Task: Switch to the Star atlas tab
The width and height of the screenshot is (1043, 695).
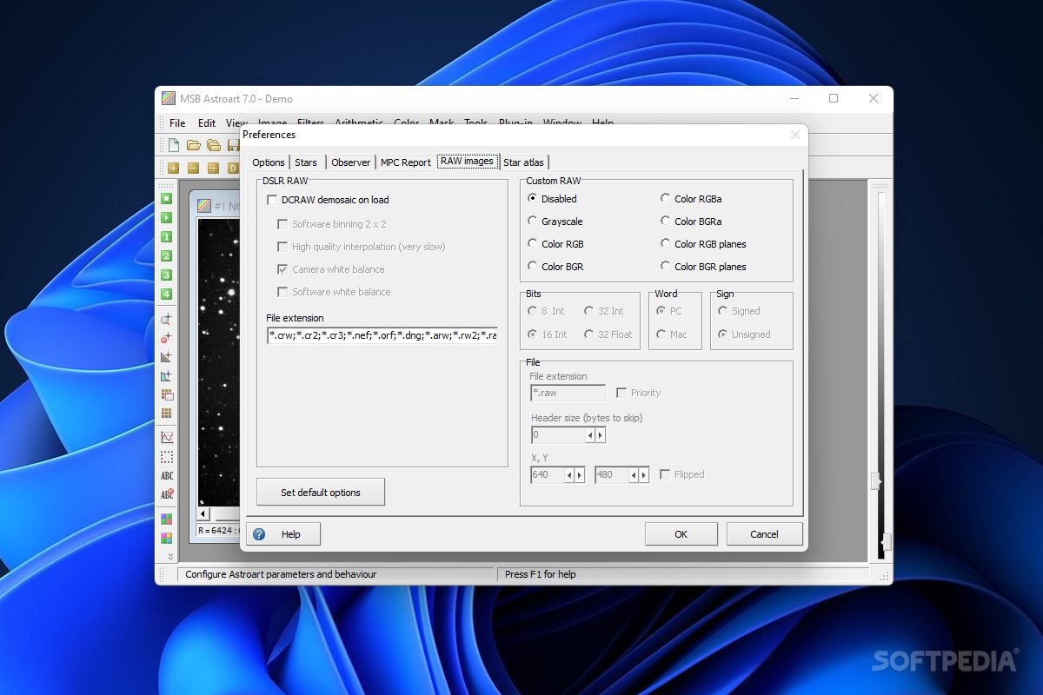Action: click(524, 162)
